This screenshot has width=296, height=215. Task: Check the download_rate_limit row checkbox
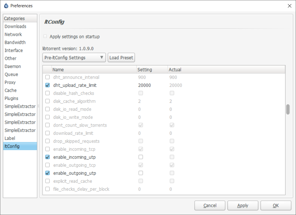coord(48,133)
